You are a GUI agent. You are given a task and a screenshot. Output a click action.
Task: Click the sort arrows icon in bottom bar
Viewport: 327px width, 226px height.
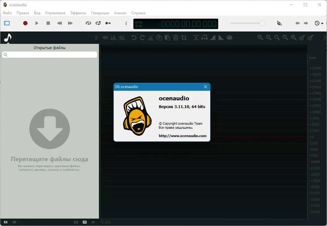[93, 222]
